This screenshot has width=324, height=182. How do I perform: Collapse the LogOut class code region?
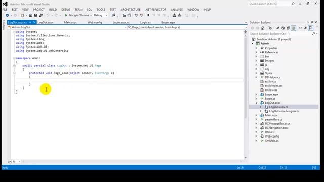tap(14, 65)
